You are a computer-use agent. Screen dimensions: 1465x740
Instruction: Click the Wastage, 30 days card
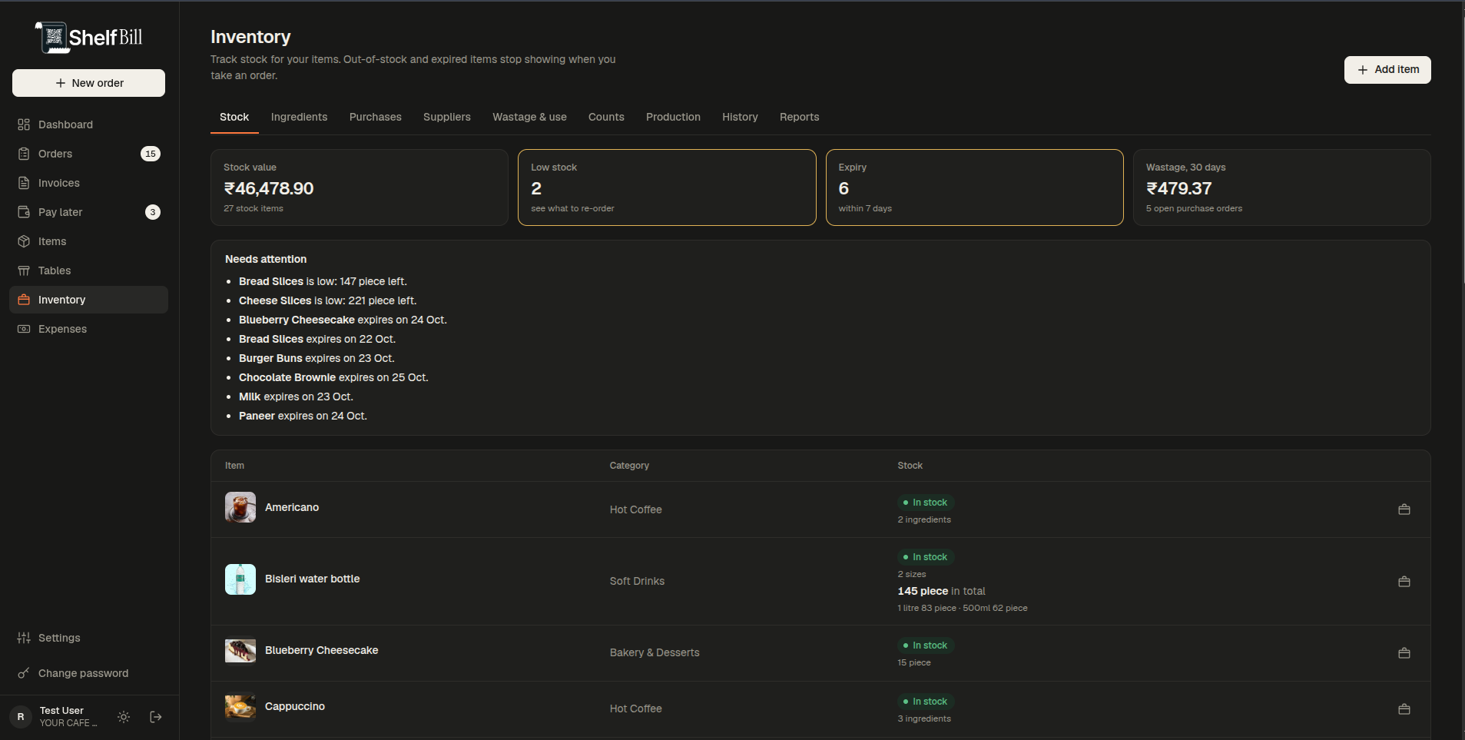1281,187
